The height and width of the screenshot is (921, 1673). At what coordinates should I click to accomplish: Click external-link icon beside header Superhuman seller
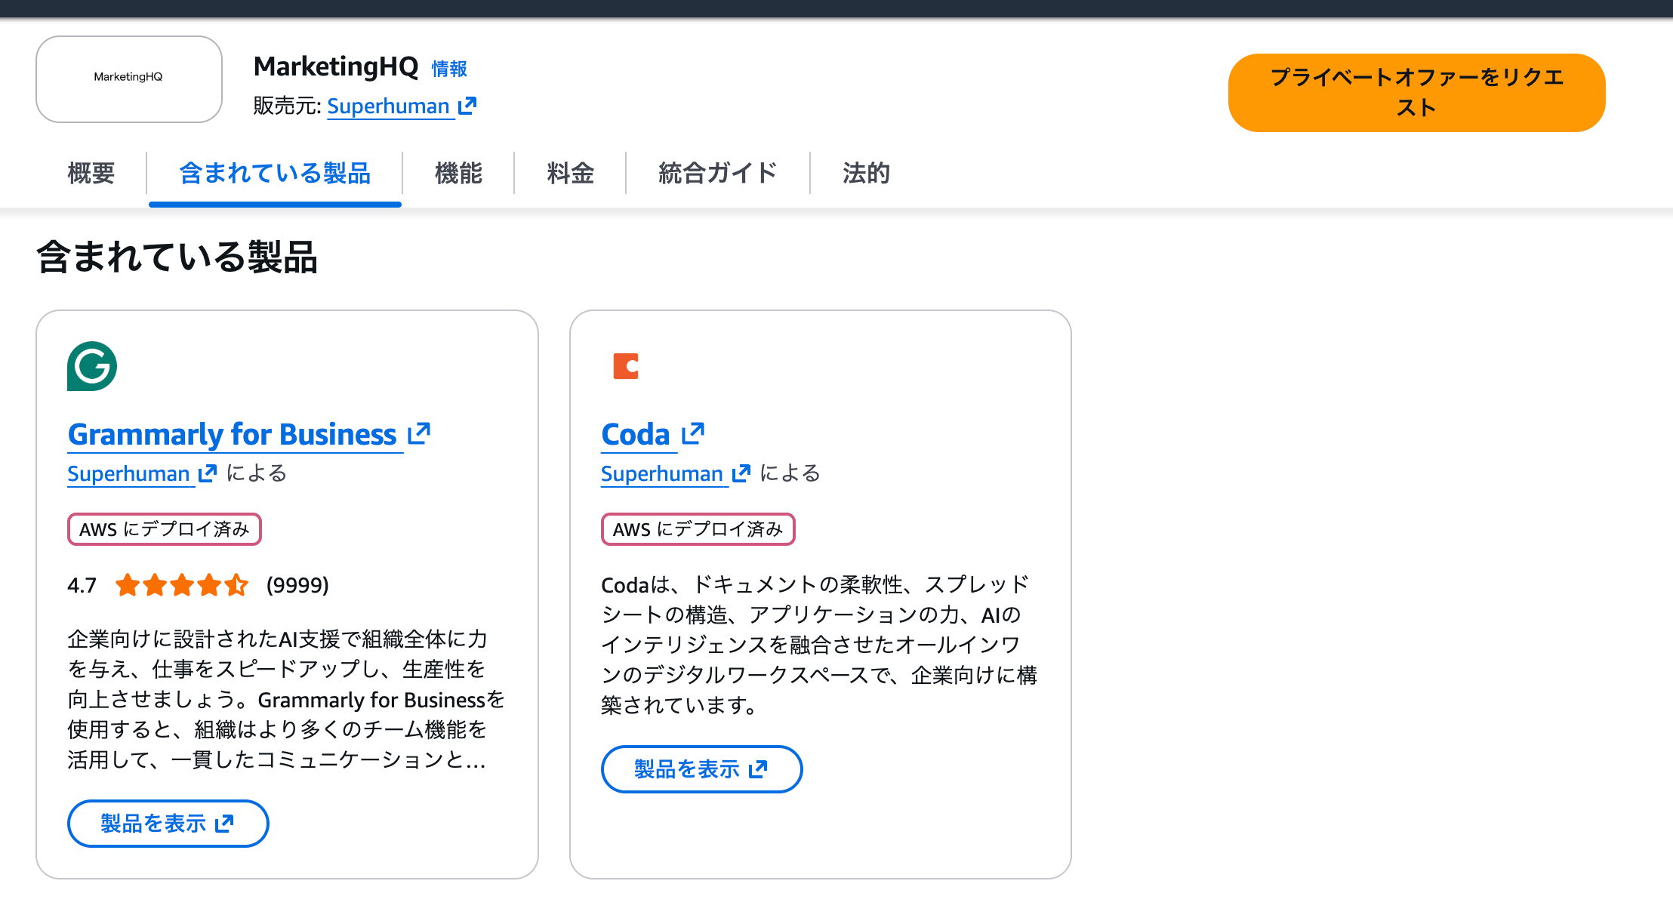[467, 106]
